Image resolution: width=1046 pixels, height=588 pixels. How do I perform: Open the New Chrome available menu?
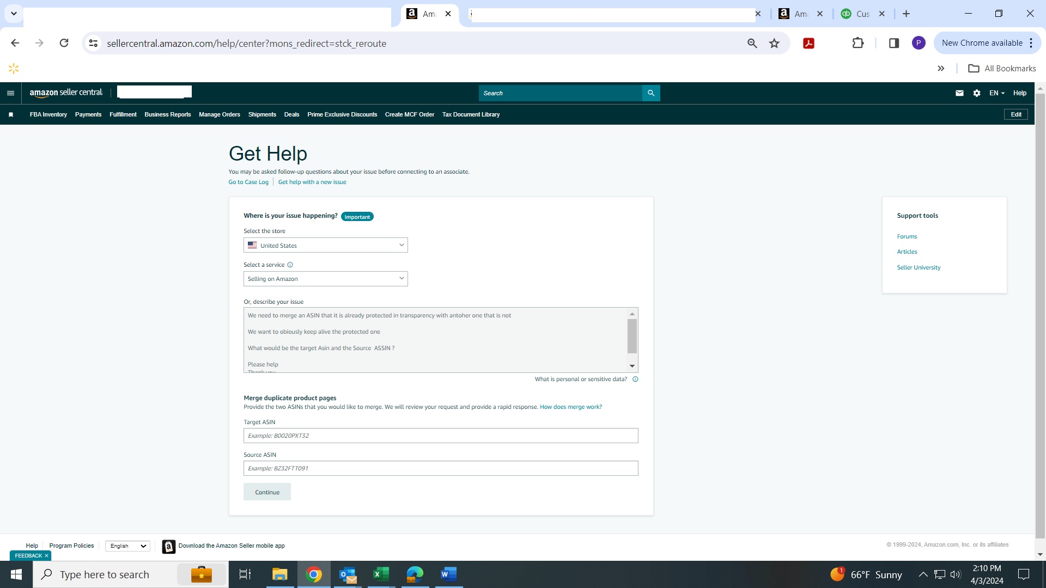[988, 43]
